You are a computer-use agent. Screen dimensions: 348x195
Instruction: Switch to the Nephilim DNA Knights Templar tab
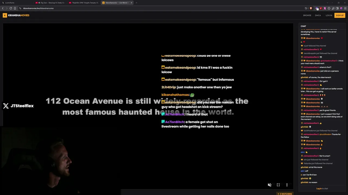click(84, 3)
